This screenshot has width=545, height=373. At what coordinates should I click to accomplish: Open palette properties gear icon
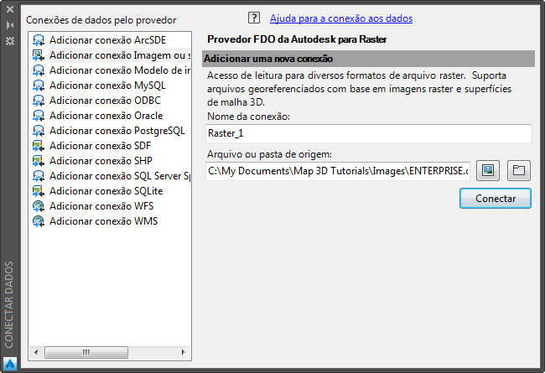10,40
